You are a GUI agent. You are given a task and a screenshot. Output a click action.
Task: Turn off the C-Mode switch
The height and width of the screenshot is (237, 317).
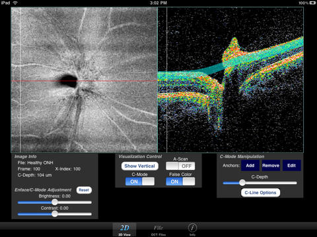click(140, 182)
